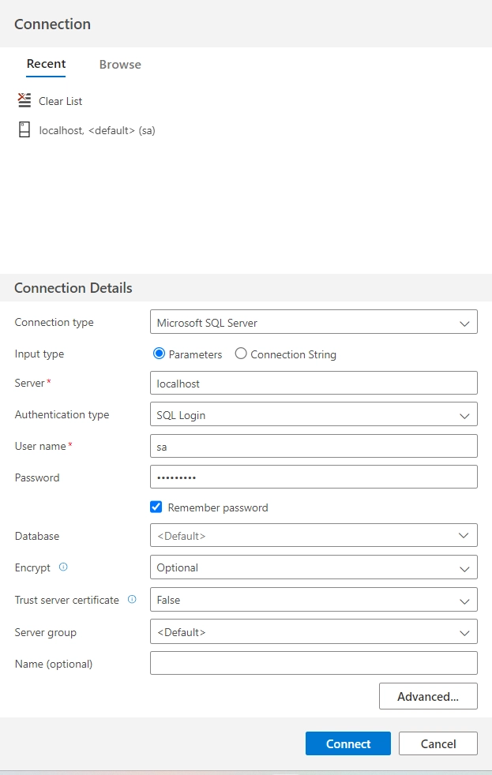This screenshot has width=492, height=775.
Task: Uncheck the Remember password checkbox
Action: tap(156, 507)
